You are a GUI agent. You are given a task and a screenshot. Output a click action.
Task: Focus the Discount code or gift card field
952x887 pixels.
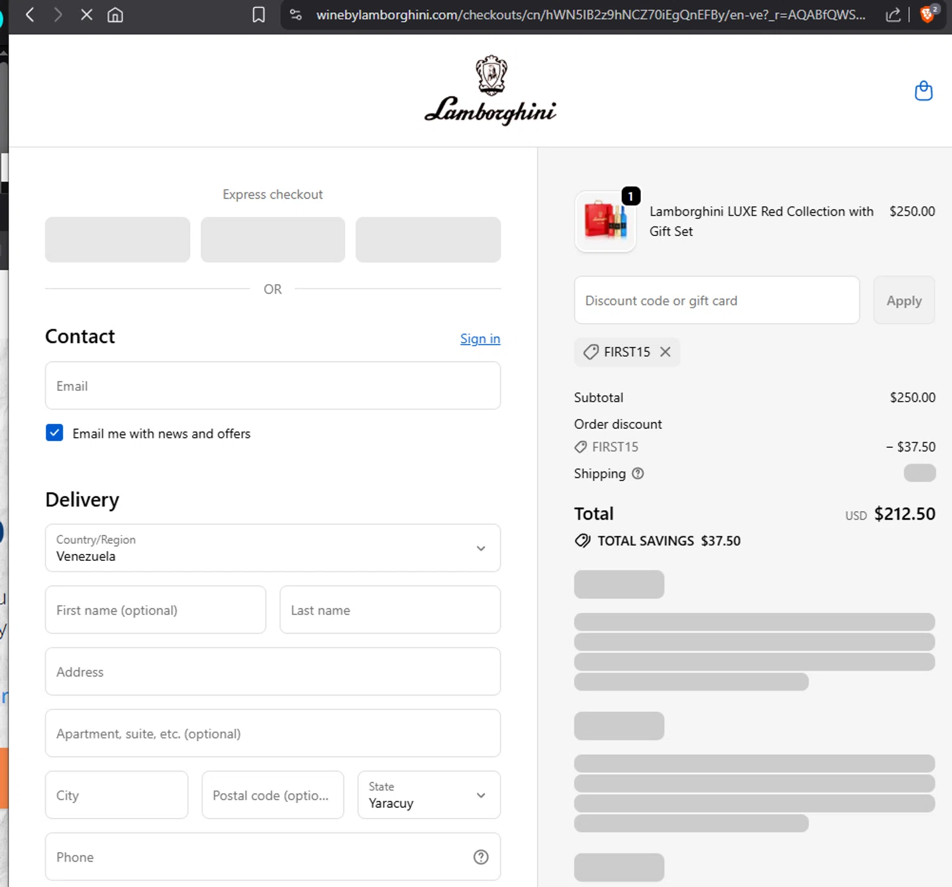coord(717,300)
